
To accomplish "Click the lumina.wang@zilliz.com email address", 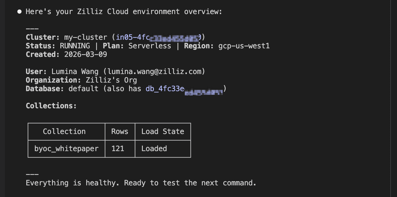I will pos(156,71).
